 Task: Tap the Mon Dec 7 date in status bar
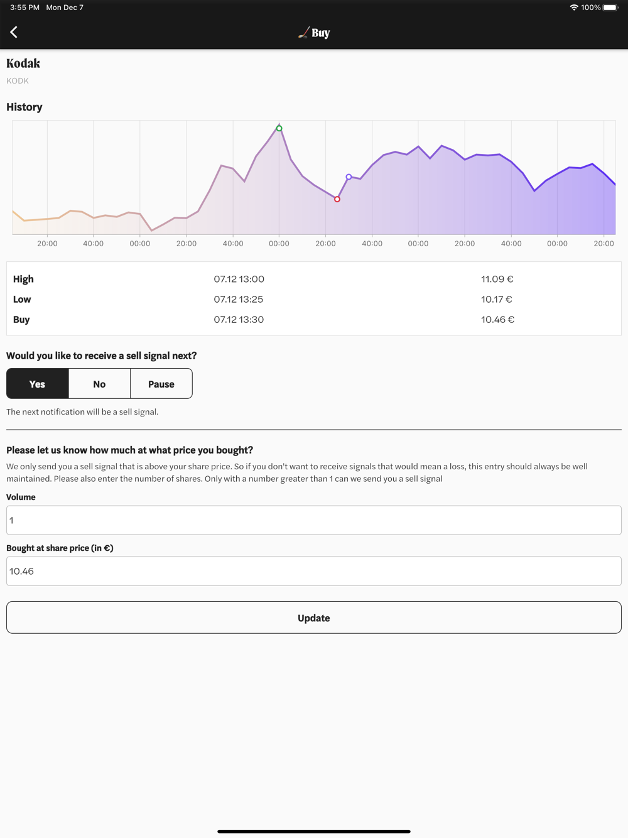[x=65, y=8]
